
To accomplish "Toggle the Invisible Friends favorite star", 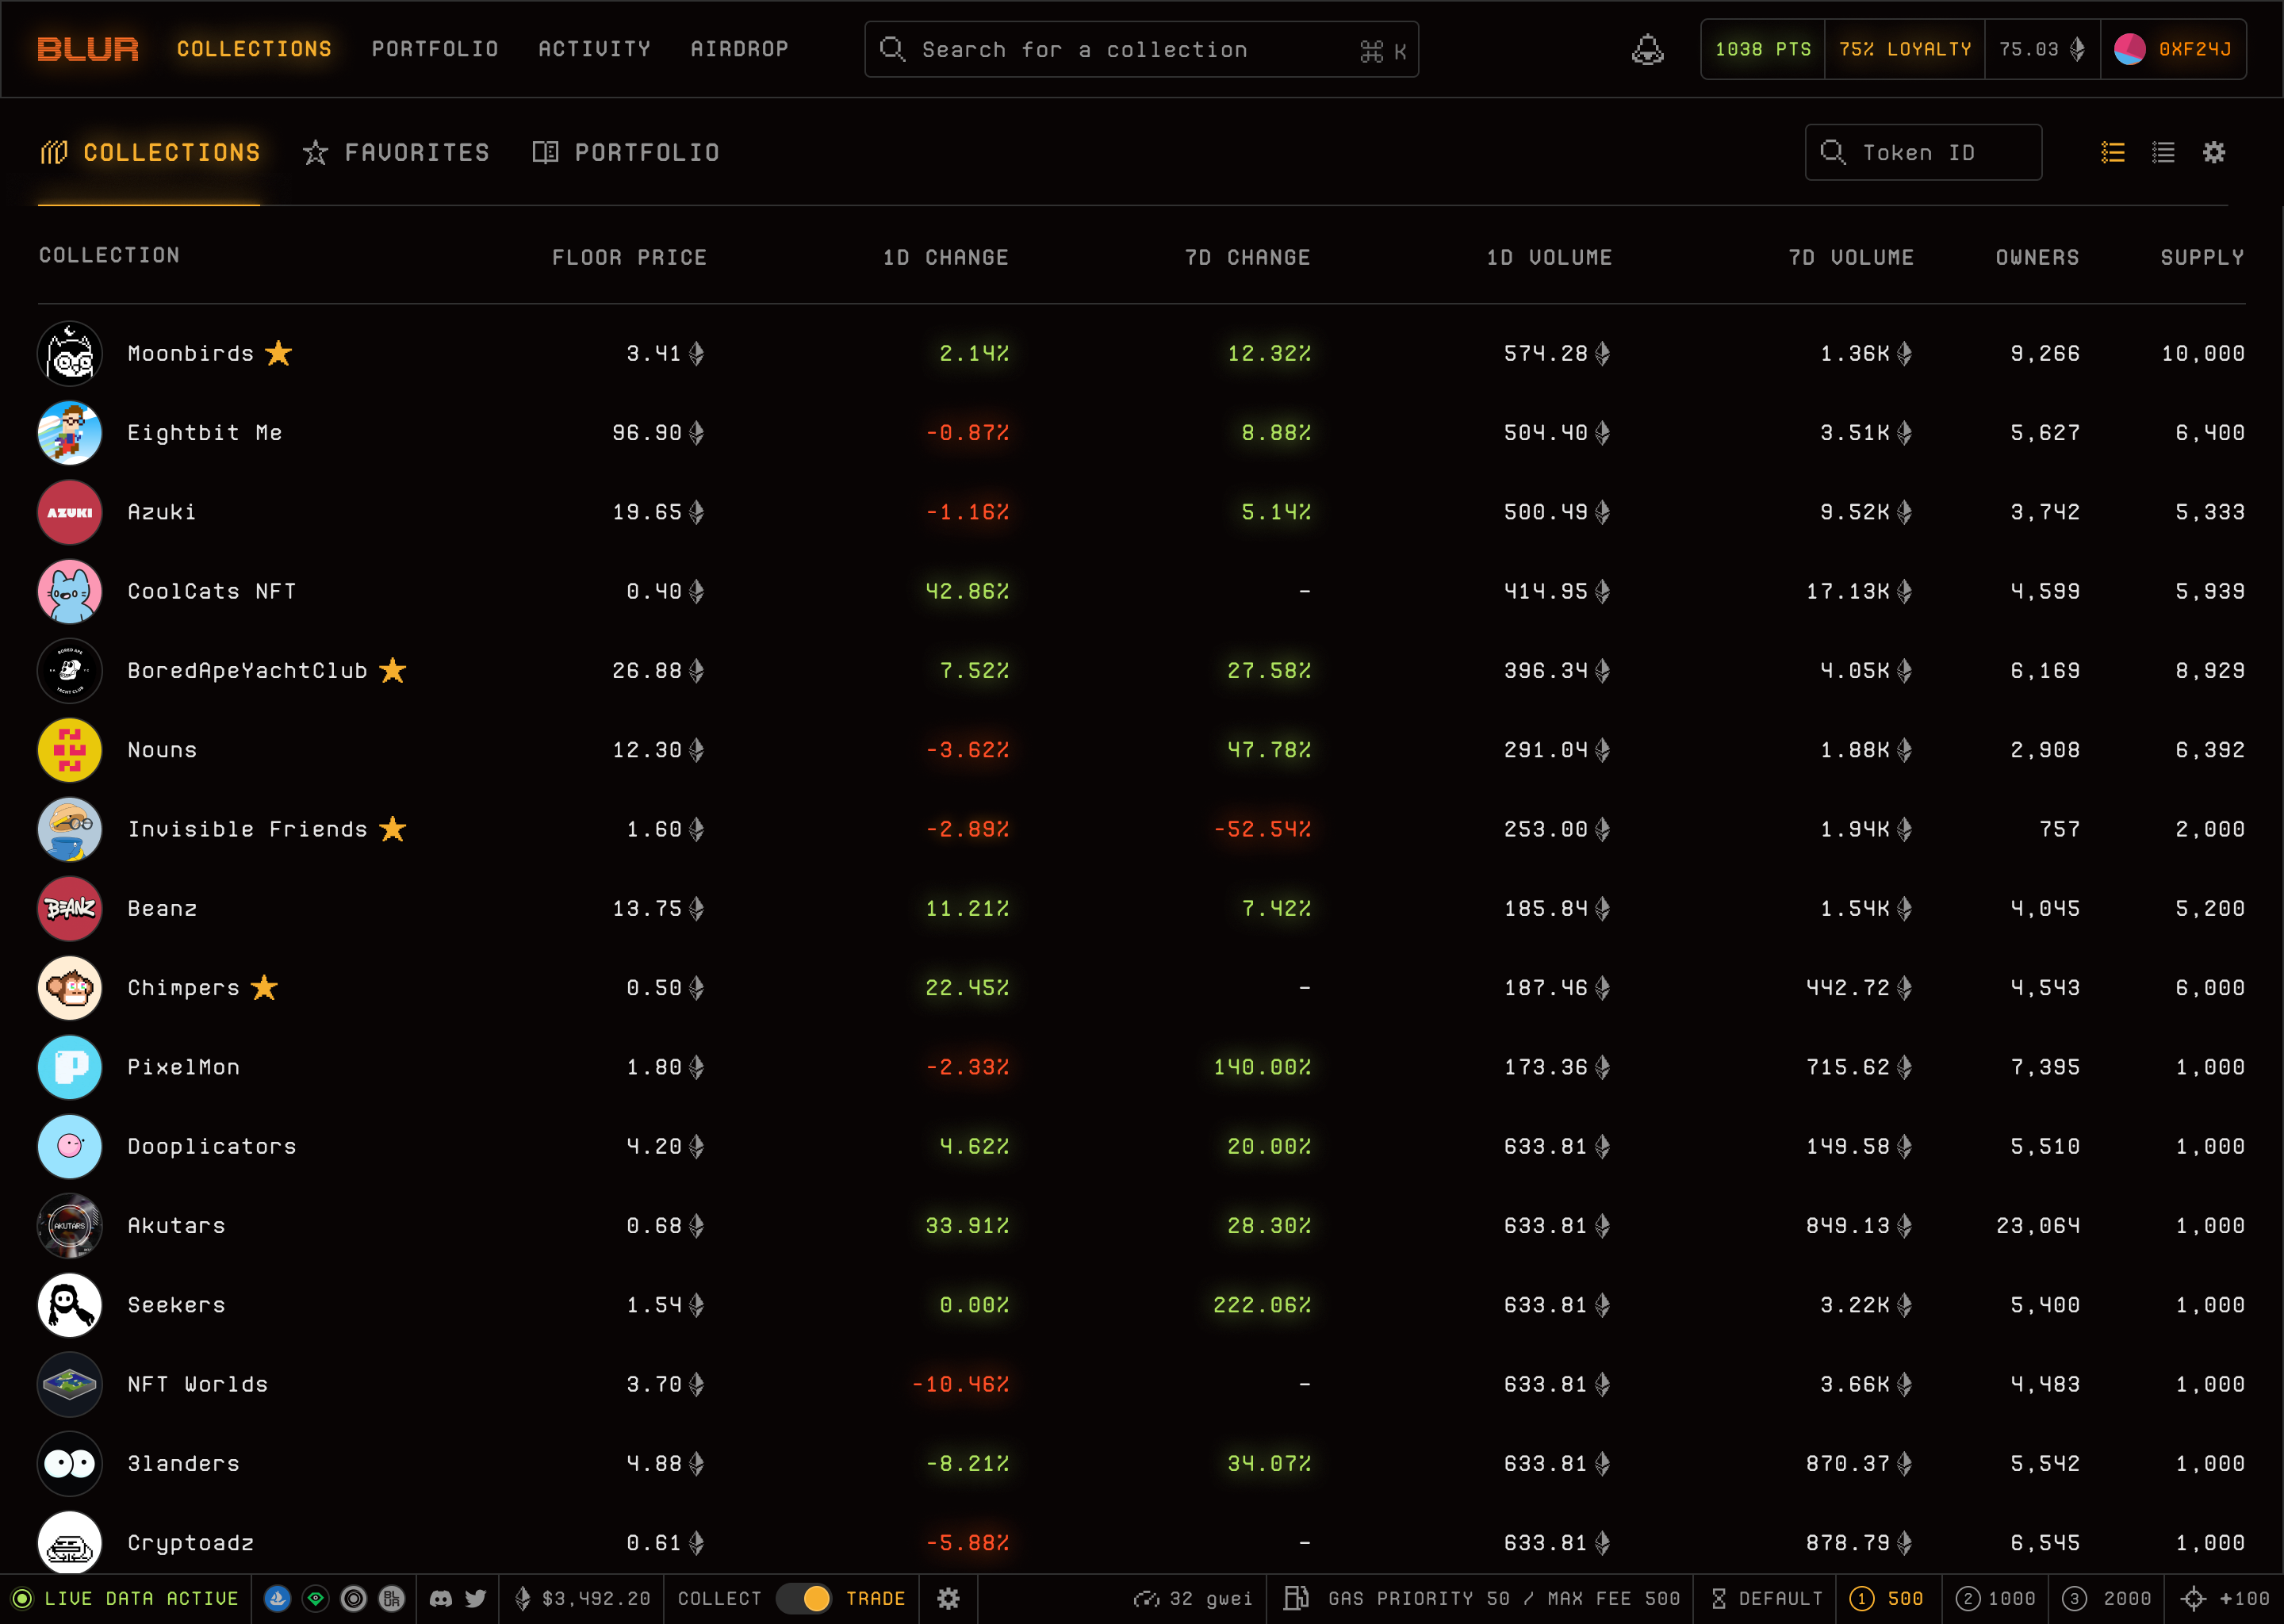I will (x=392, y=829).
